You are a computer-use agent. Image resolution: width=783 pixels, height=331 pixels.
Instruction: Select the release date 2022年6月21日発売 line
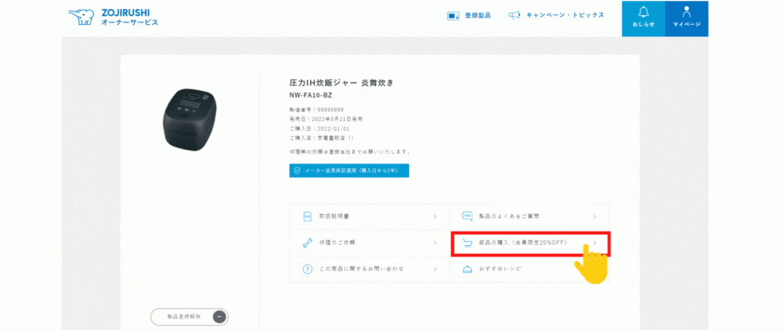coord(326,119)
